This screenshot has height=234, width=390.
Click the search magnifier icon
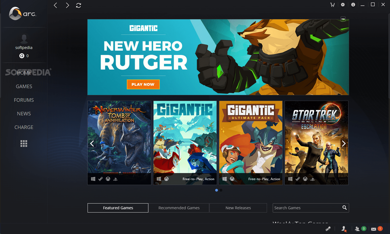[x=344, y=208]
